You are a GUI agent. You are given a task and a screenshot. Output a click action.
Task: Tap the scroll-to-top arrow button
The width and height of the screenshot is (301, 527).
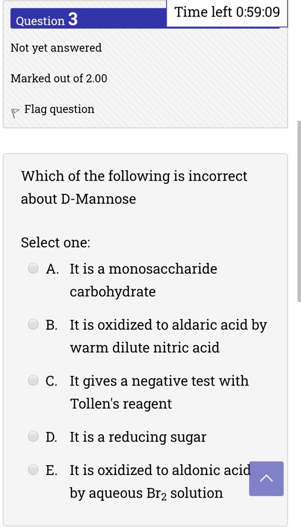tap(267, 479)
